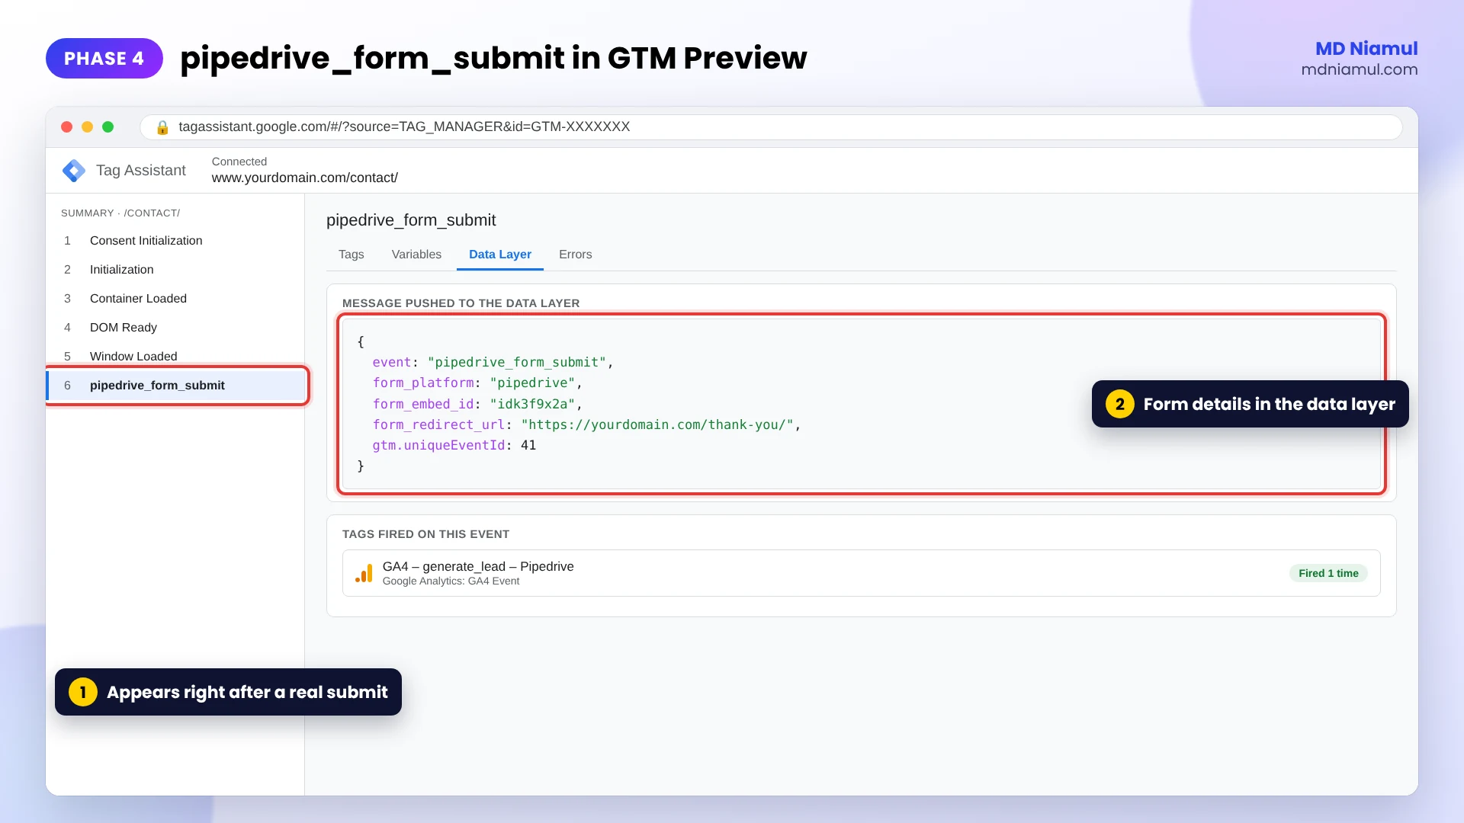Screen dimensions: 1464x823
Task: Click the MD Niamul author name
Action: 1366,49
